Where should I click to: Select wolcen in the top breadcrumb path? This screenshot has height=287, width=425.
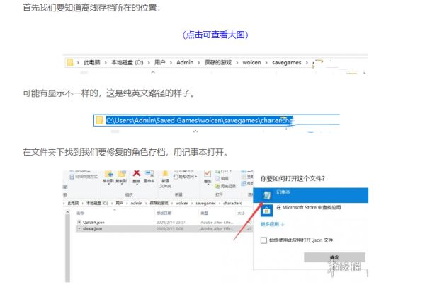[251, 62]
